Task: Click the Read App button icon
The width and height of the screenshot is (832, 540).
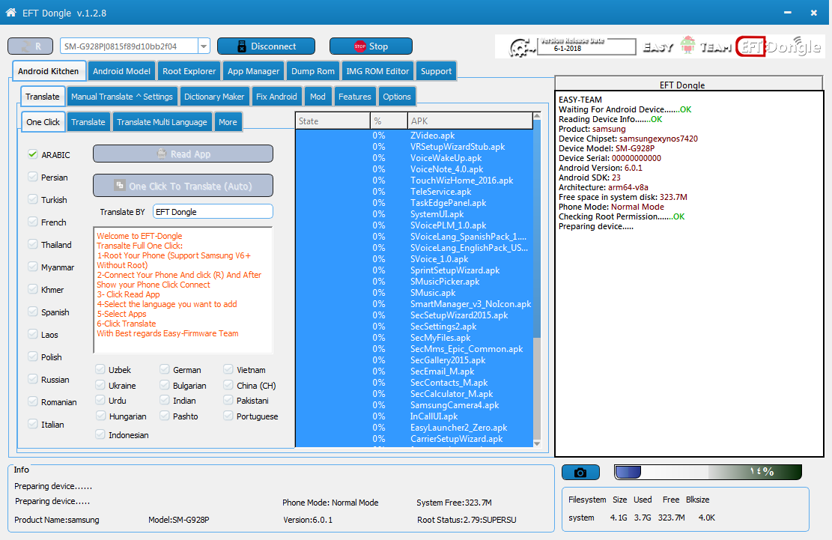Action: click(163, 154)
